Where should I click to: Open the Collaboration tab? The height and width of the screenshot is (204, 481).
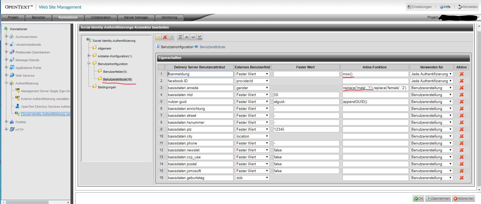click(101, 17)
